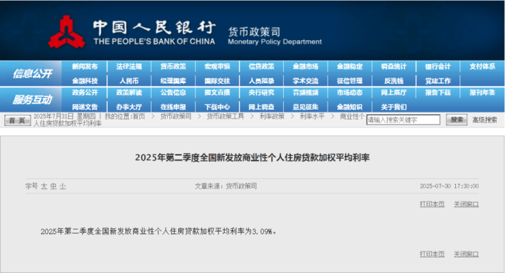
Task: Open 政务公开 under 服务互动
Action: (x=85, y=93)
